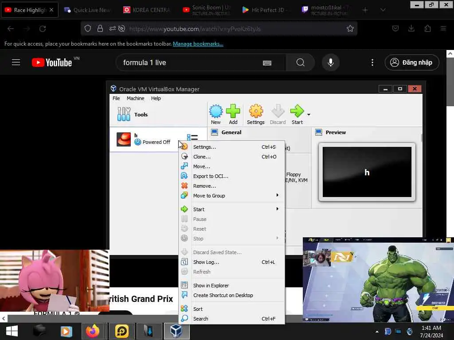Open the Machine menu in VirtualBox
This screenshot has height=340, width=454.
click(135, 98)
